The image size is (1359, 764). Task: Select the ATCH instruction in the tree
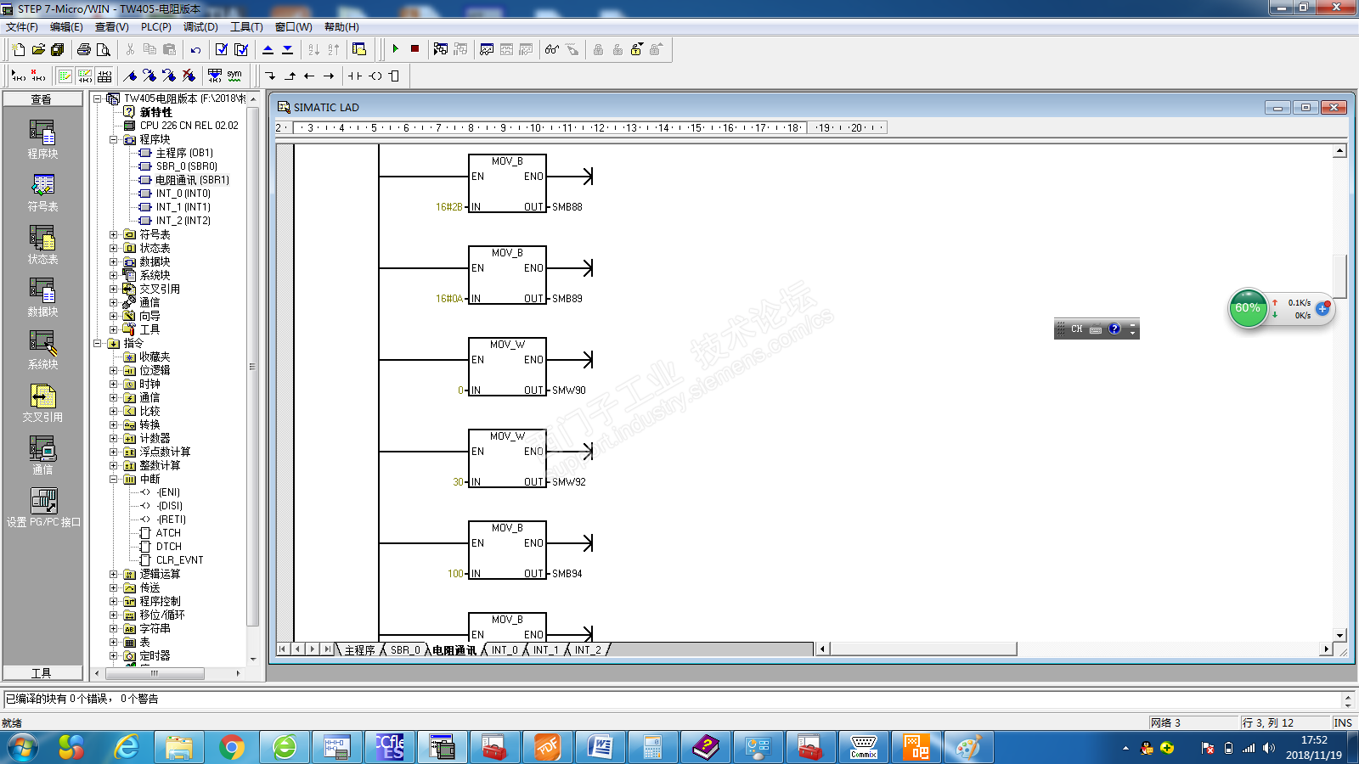[168, 533]
